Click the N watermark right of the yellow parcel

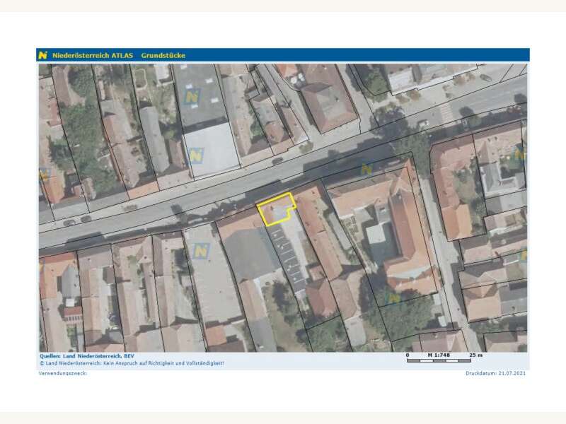pos(366,170)
